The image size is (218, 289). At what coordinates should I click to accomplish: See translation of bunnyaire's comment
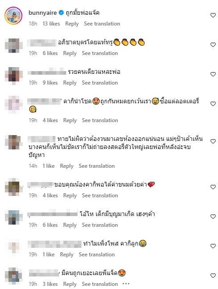(x=102, y=24)
